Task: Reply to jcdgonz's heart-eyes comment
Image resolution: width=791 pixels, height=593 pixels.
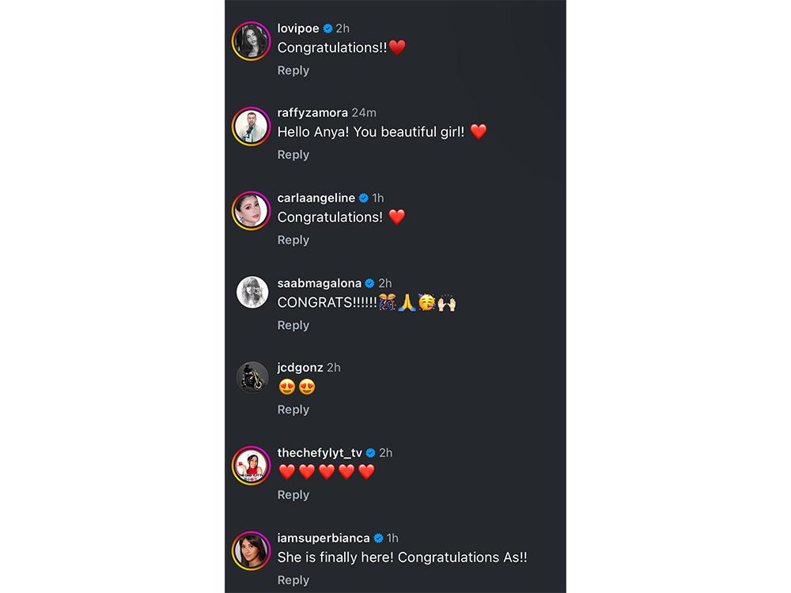Action: pos(293,410)
